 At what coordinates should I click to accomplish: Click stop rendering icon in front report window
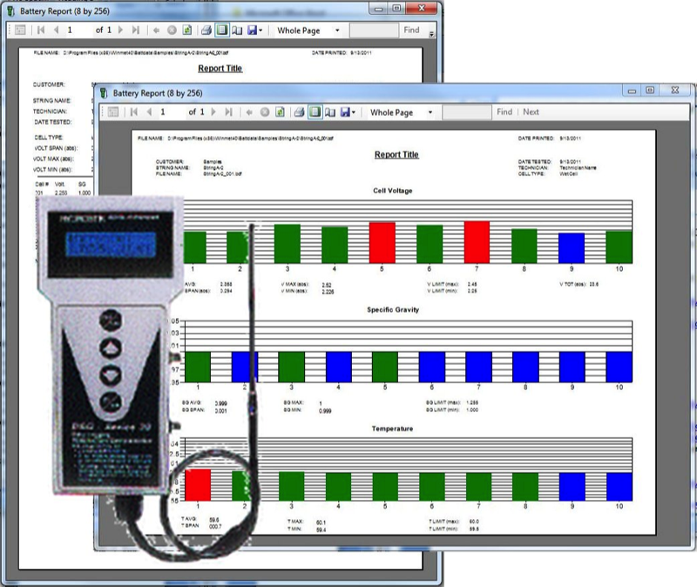tap(264, 112)
